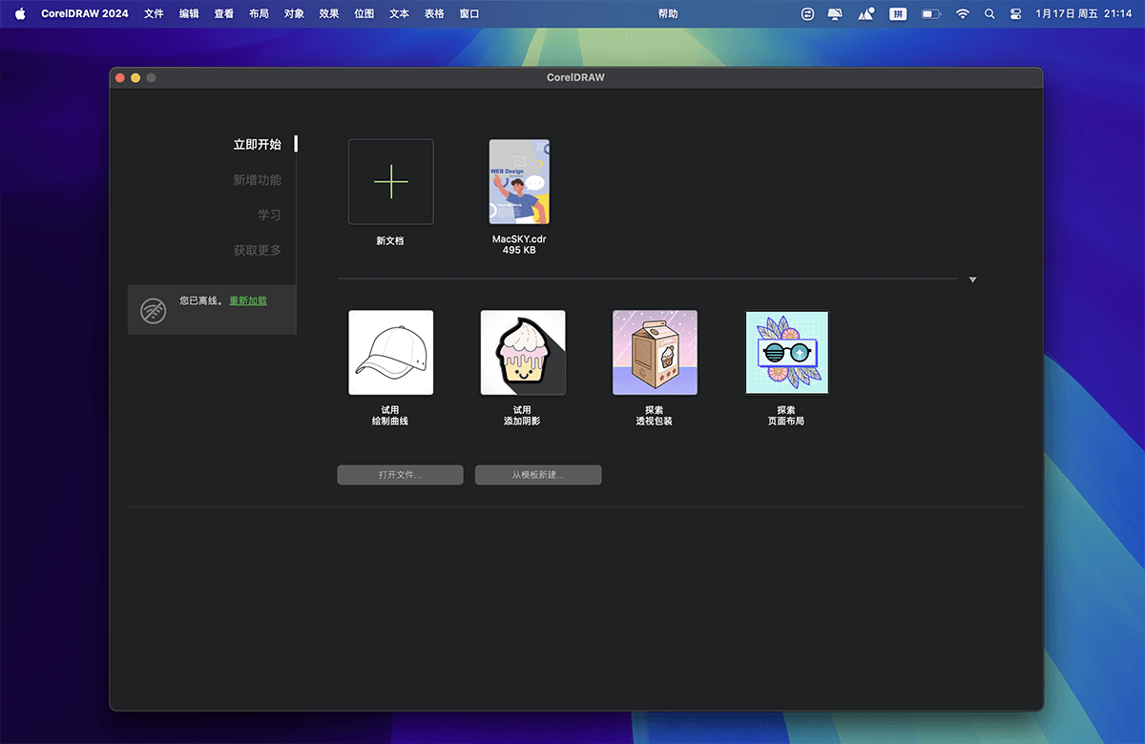Click the 您已离线 status text
This screenshot has height=744, width=1145.
201,301
